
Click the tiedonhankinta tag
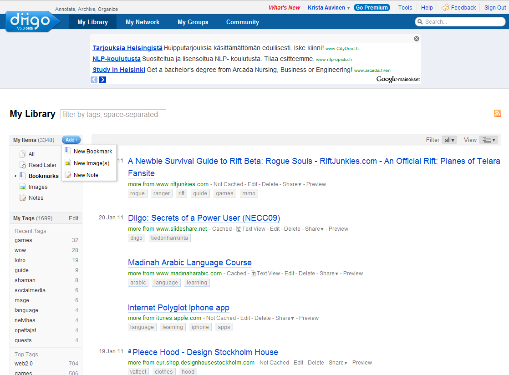(x=169, y=238)
